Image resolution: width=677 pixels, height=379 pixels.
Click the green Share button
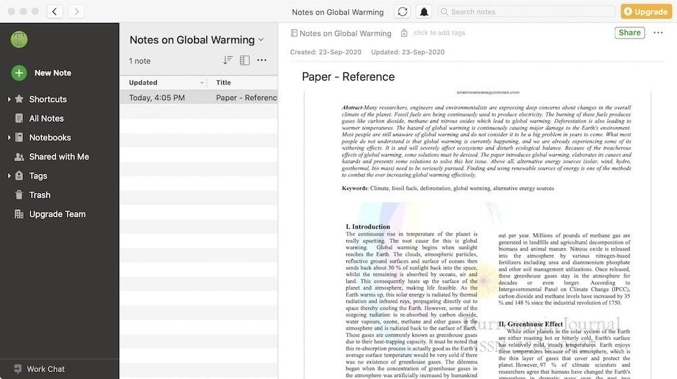pyautogui.click(x=629, y=32)
